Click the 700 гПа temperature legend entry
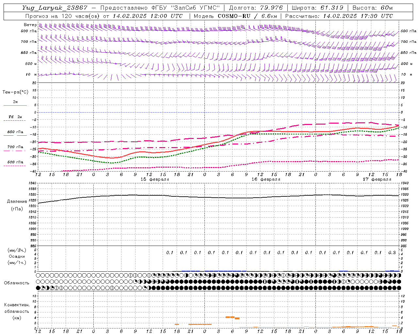The height and width of the screenshot is (334, 418). click(15, 147)
